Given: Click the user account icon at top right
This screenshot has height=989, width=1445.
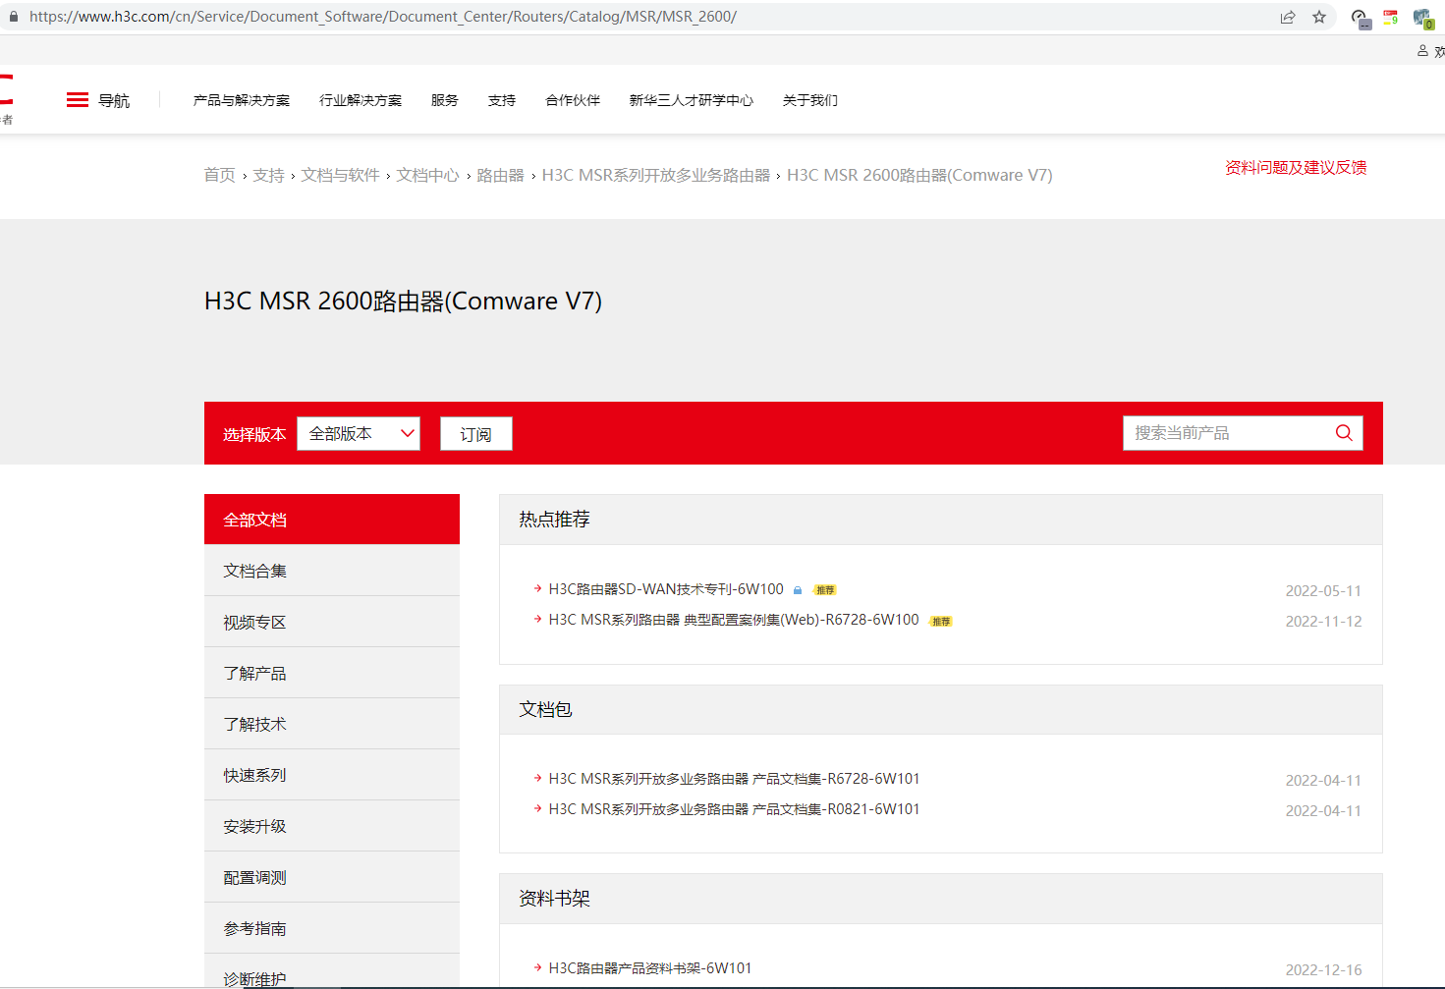Looking at the screenshot, I should [1422, 51].
